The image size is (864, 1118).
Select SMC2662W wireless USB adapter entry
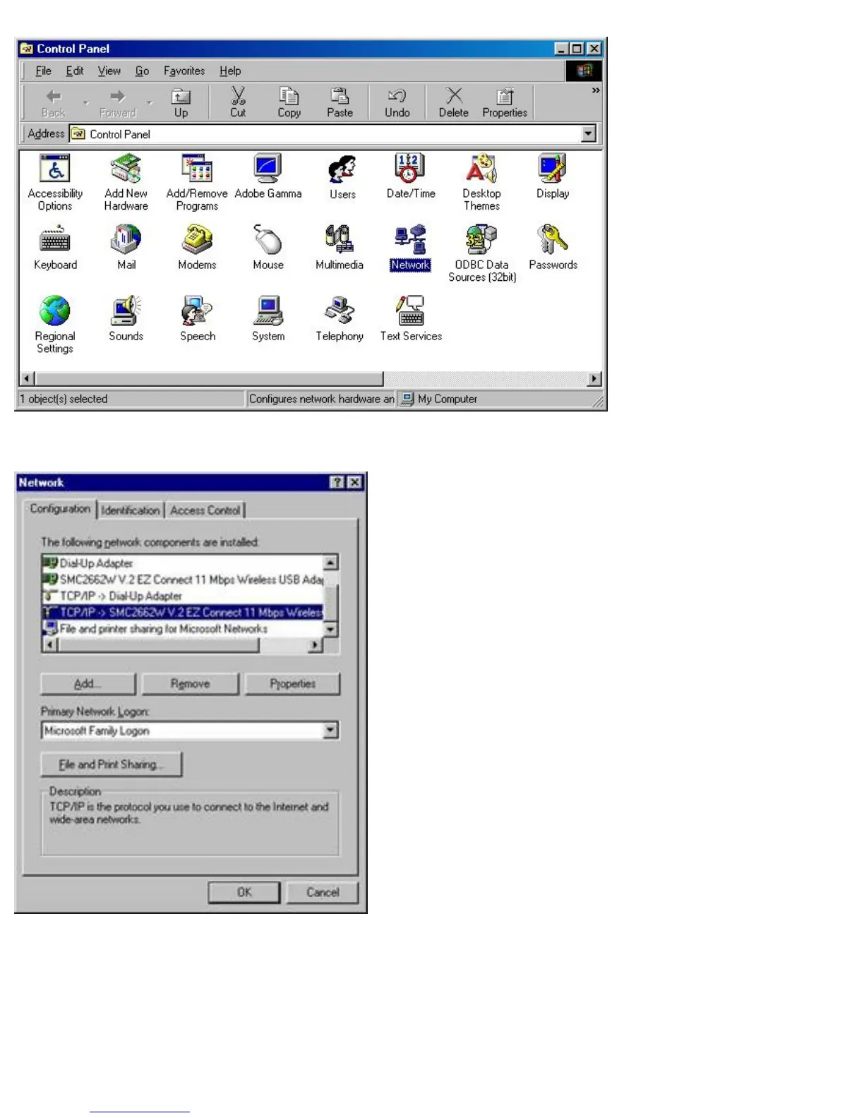[182, 579]
